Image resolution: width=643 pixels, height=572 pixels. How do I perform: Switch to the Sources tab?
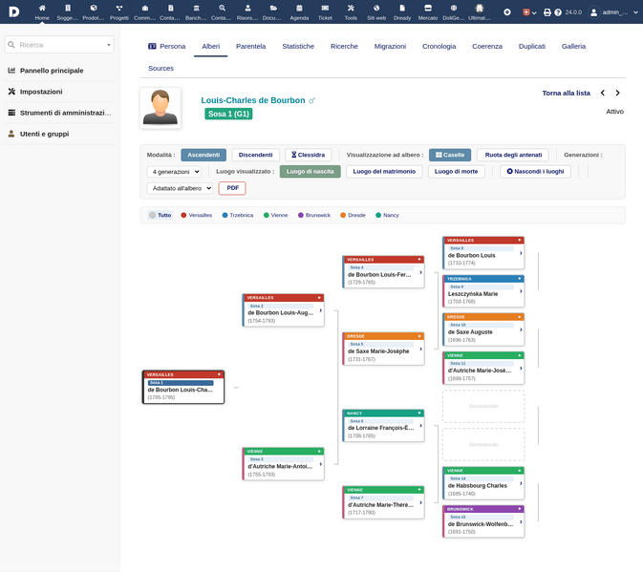point(161,69)
